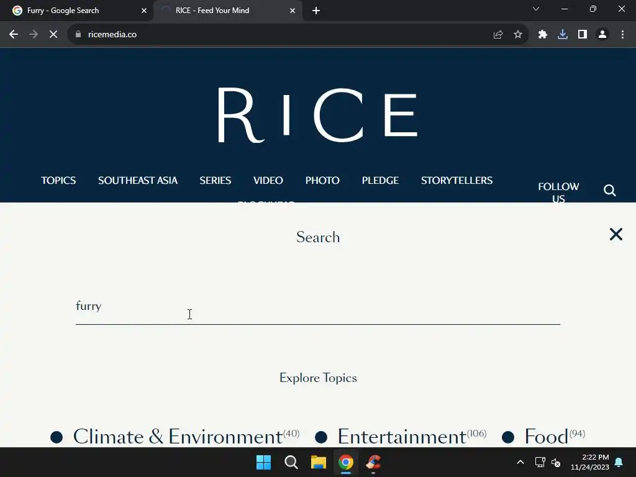Open the SERIES menu item
The image size is (636, 477).
click(216, 181)
